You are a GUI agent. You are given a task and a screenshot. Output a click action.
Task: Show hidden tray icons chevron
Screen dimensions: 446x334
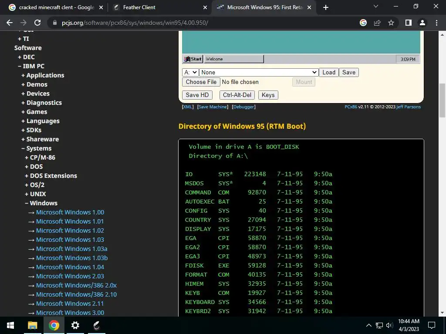[x=368, y=325]
